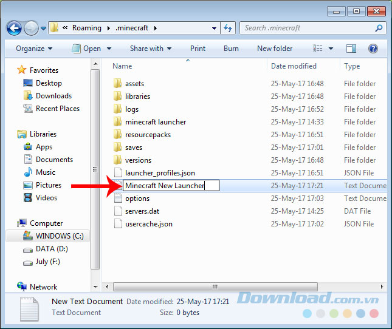Open the Pictures library
The image size is (392, 329).
pos(49,185)
